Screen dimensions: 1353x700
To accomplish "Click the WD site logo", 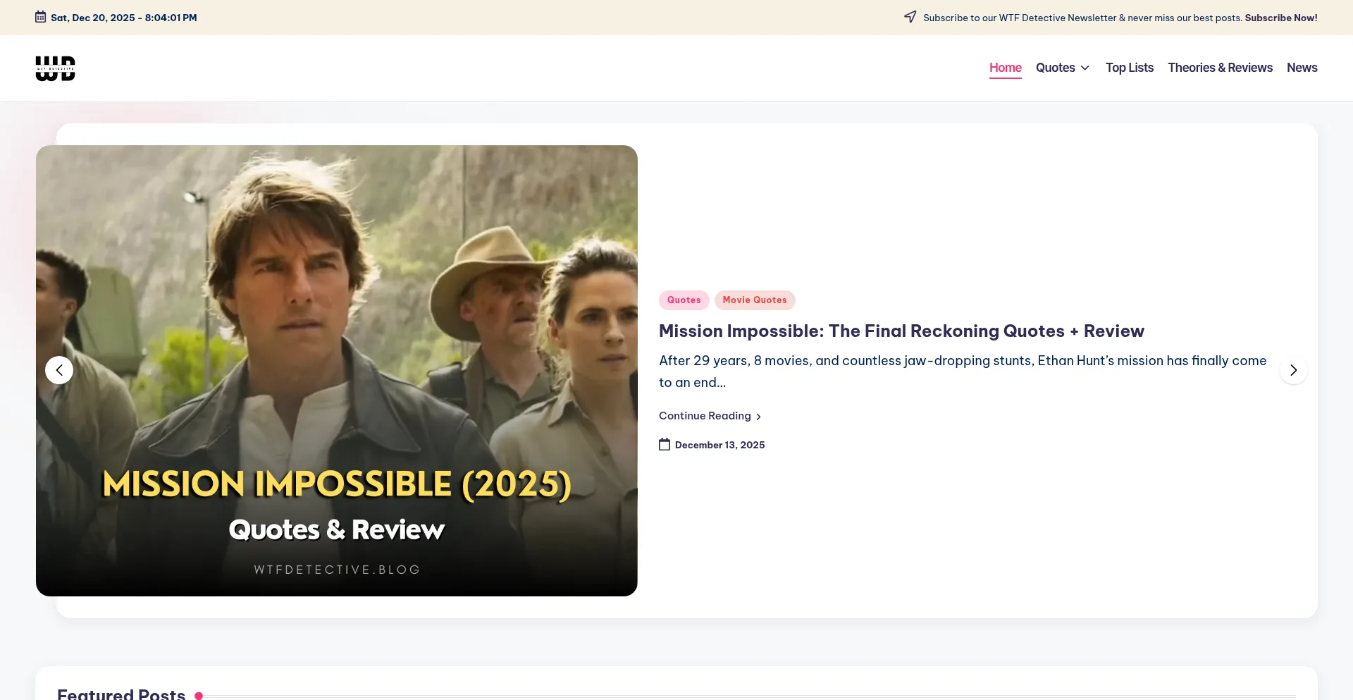I will click(55, 68).
